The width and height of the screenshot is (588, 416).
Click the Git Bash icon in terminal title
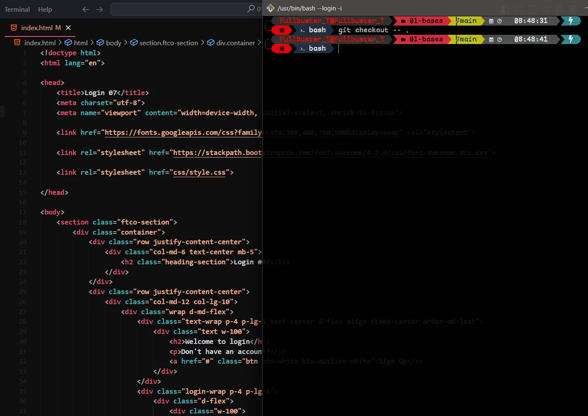(271, 8)
